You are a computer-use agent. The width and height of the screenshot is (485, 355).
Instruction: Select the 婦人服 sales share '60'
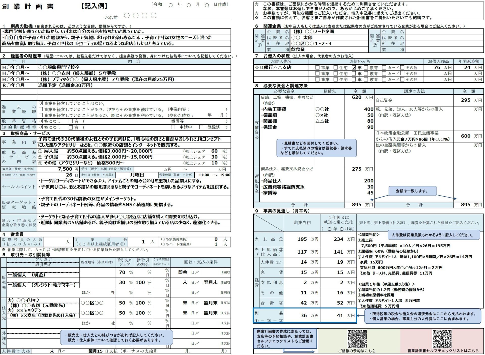(x=214, y=151)
